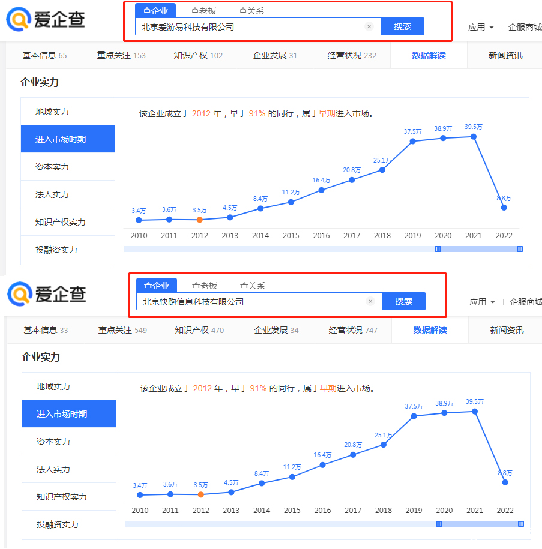Open 新闻资讯 tab in the bottom panel
This screenshot has height=549, width=542.
click(507, 330)
